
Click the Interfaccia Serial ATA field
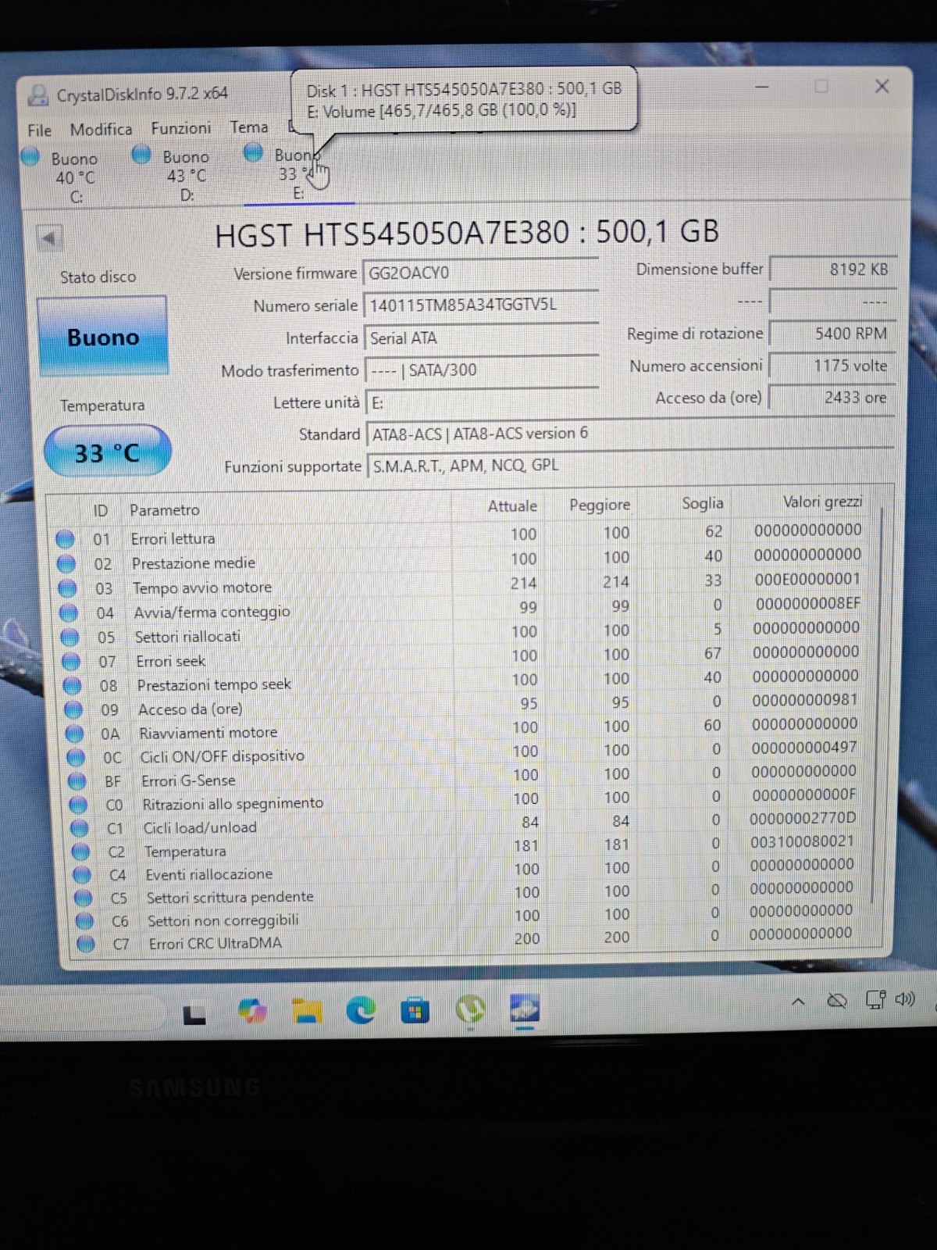coord(482,337)
